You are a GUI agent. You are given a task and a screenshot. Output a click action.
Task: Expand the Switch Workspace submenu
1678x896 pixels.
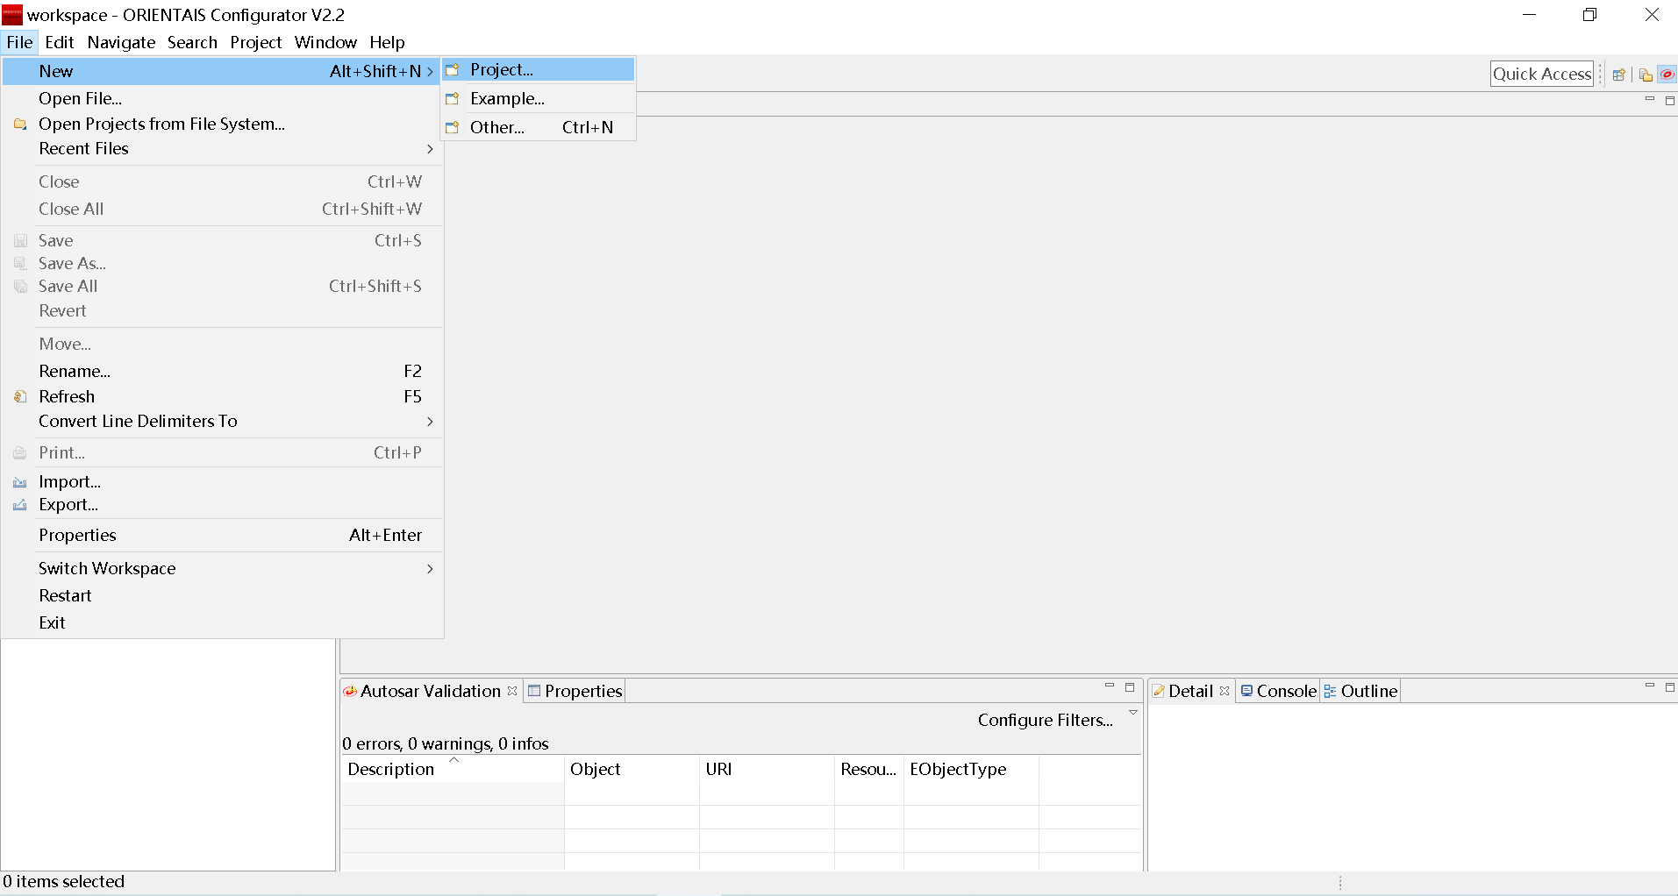click(x=429, y=569)
